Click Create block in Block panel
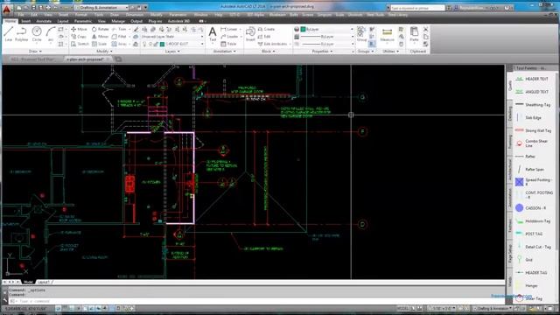This screenshot has width=560, height=315. (x=266, y=29)
